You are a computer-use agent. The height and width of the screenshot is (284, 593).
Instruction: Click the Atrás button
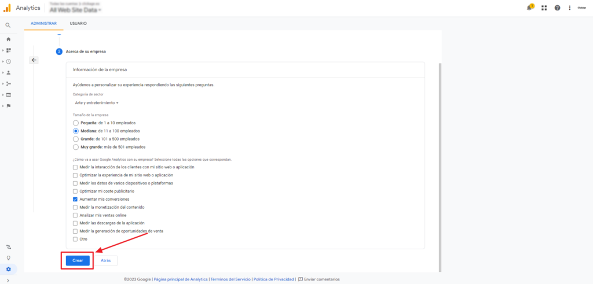pos(106,261)
